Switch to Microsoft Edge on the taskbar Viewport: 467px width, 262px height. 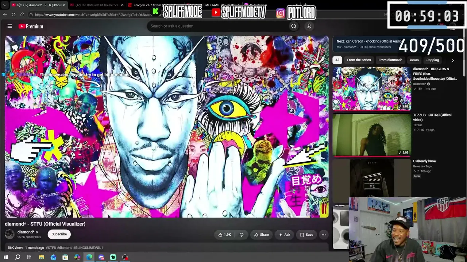pos(89,257)
